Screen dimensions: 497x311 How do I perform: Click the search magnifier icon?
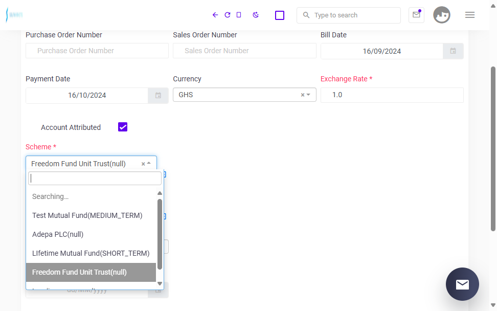[x=306, y=15]
